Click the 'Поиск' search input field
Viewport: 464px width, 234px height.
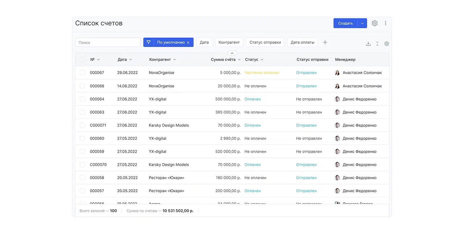108,42
